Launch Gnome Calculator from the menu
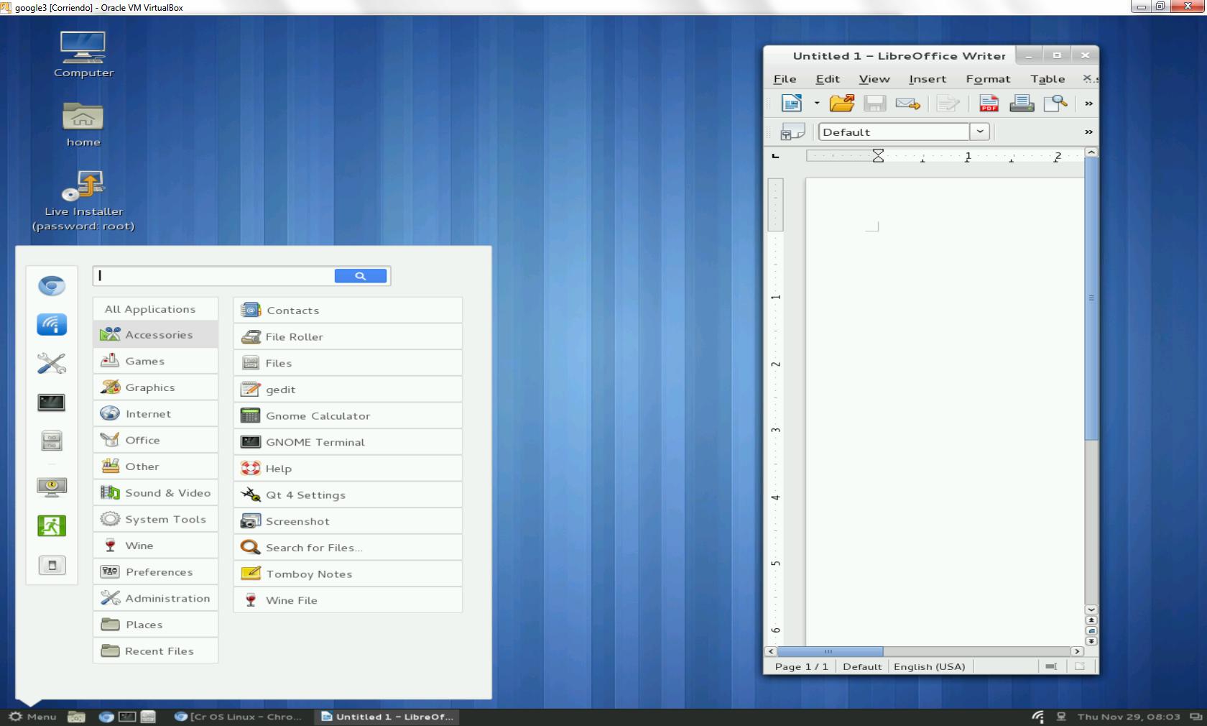 click(318, 416)
